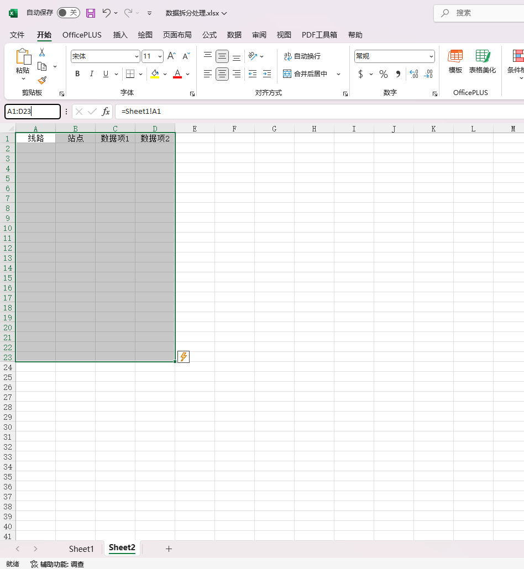Click the Undo arrow icon
The height and width of the screenshot is (569, 524).
click(106, 13)
